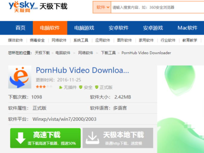
Task: Click the green advertisement banner on the right
Action: click(x=180, y=109)
